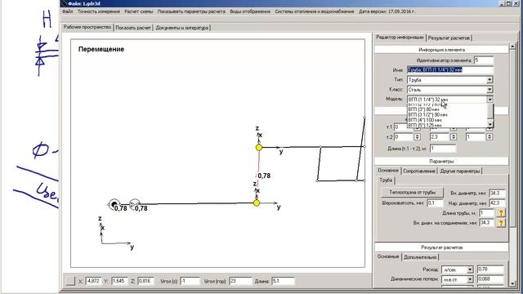The image size is (523, 294).
Task: Choose ВГП (5") 125 мм option
Action: (x=425, y=125)
